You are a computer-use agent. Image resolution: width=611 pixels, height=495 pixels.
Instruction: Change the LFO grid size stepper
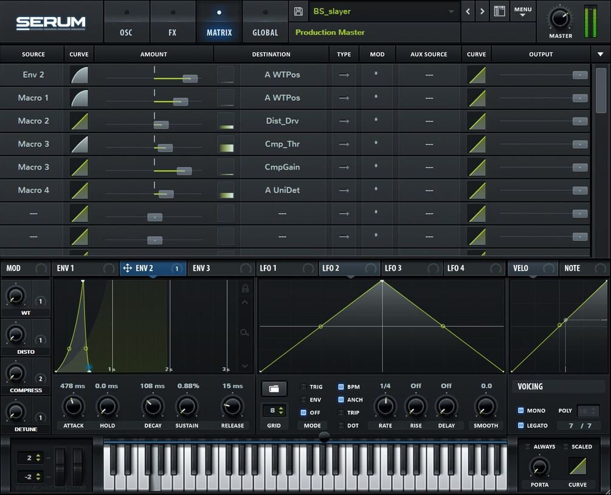[280, 410]
